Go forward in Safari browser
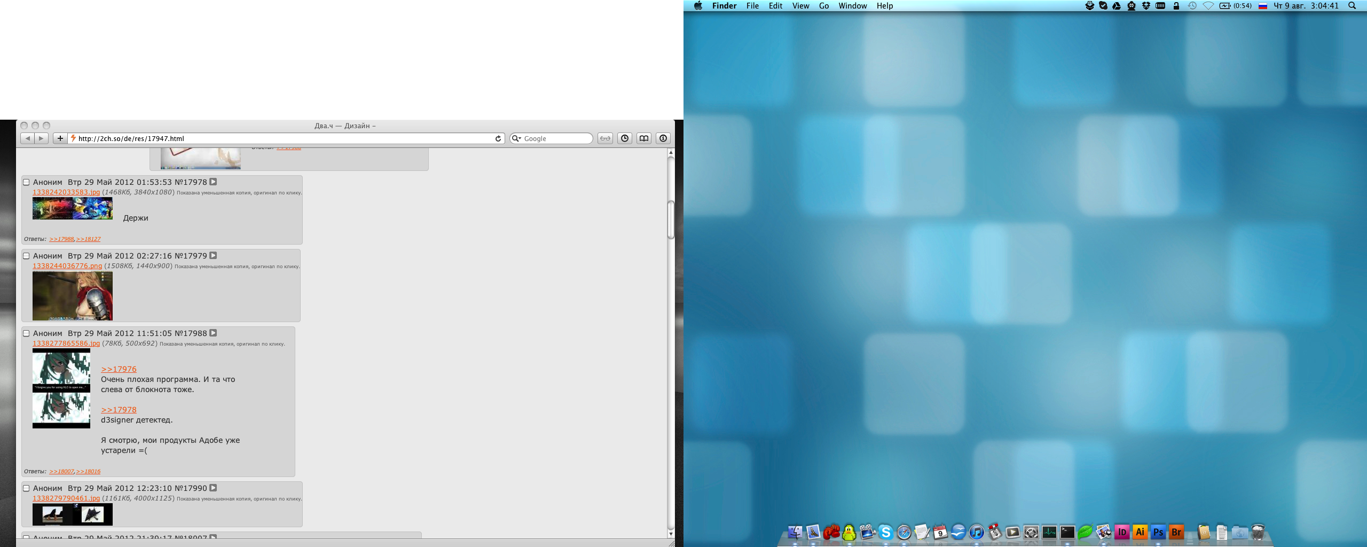The width and height of the screenshot is (1367, 547). [42, 138]
